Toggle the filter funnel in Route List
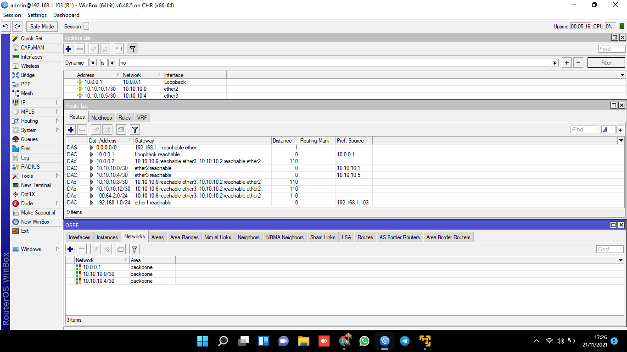The image size is (627, 352). point(134,130)
